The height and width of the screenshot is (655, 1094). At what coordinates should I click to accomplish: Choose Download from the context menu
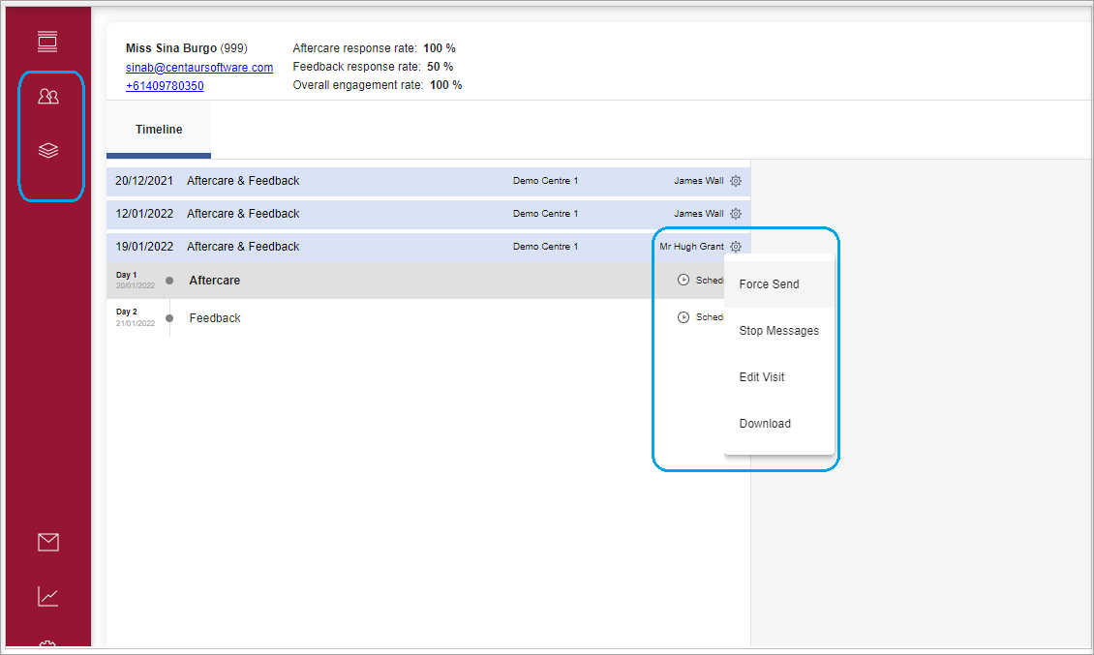point(765,424)
